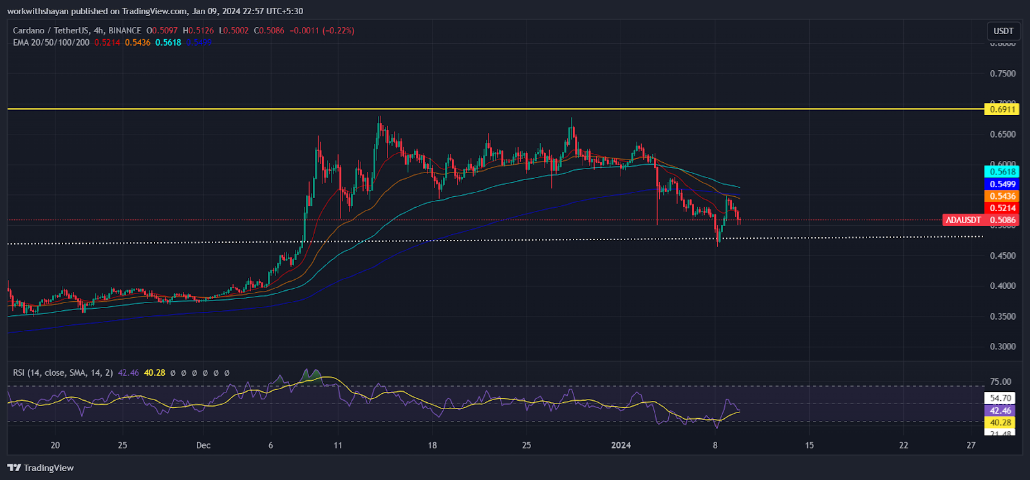
Task: Click the yellow 0.6911 price label
Action: point(1002,109)
